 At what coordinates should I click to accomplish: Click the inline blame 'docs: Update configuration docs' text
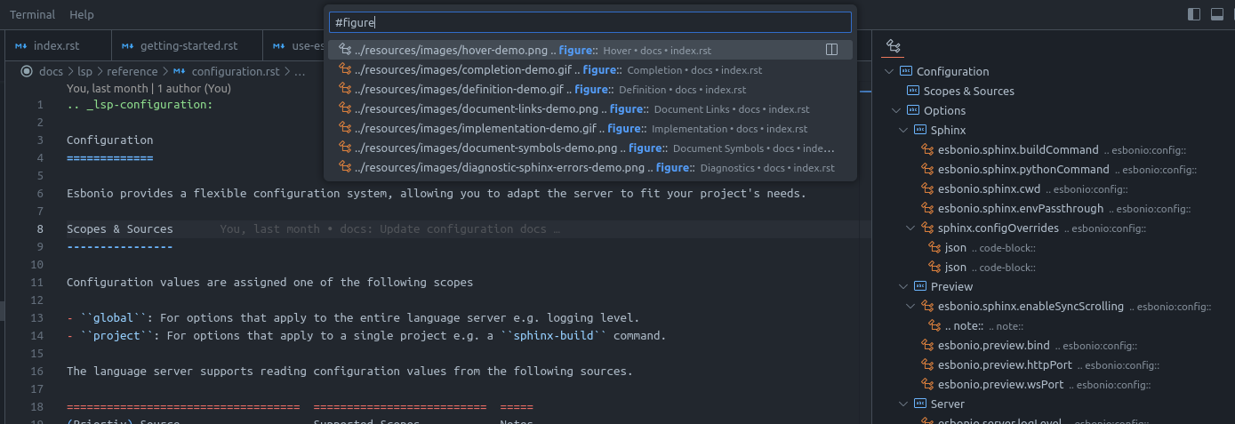point(443,229)
